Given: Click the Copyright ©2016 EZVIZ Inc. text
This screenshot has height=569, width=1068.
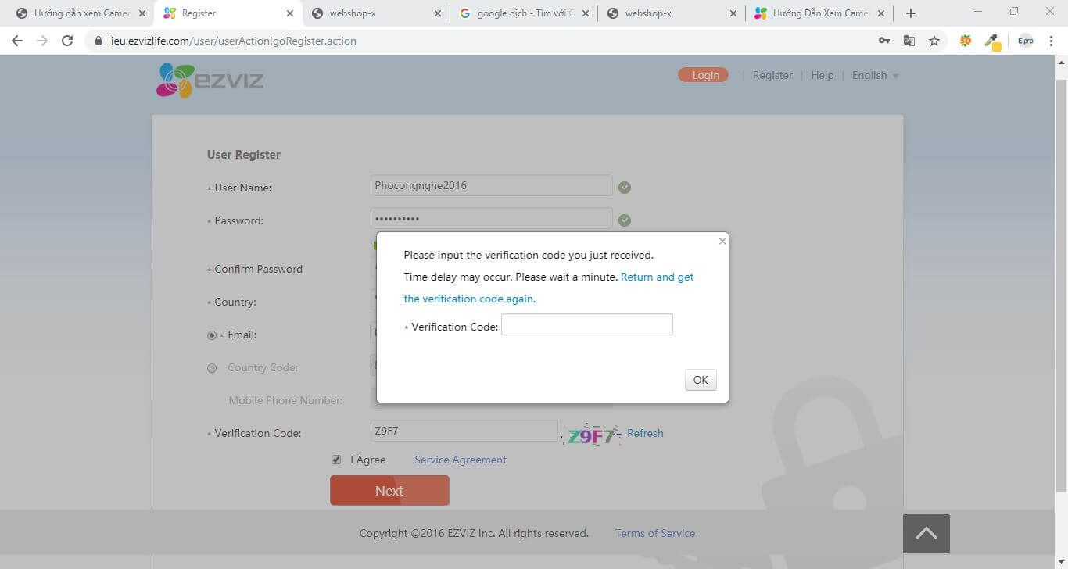Looking at the screenshot, I should point(474,533).
